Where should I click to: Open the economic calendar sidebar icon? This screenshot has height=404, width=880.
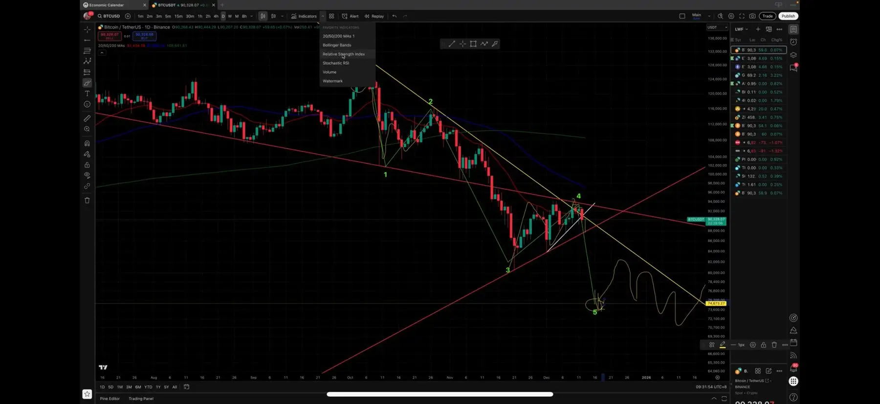coord(793,343)
